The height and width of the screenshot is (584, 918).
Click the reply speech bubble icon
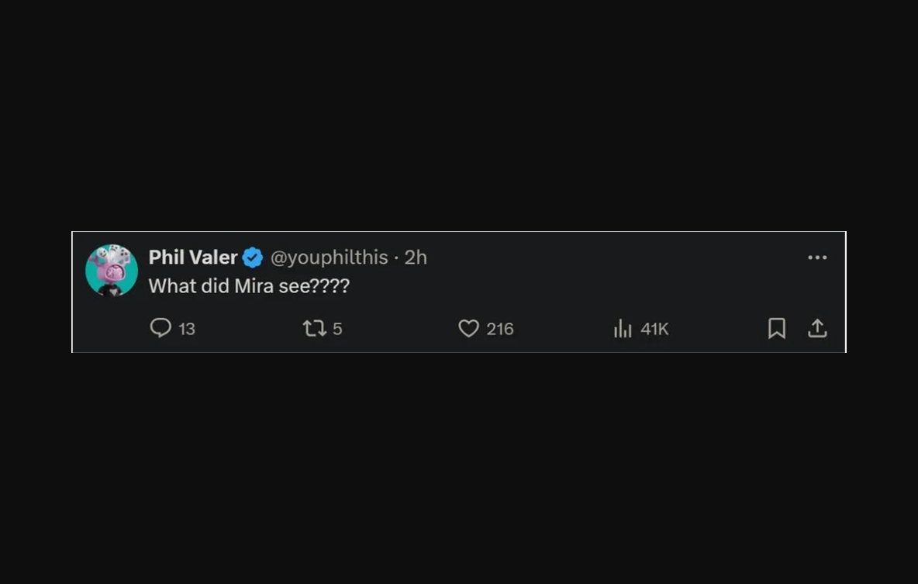tap(160, 328)
